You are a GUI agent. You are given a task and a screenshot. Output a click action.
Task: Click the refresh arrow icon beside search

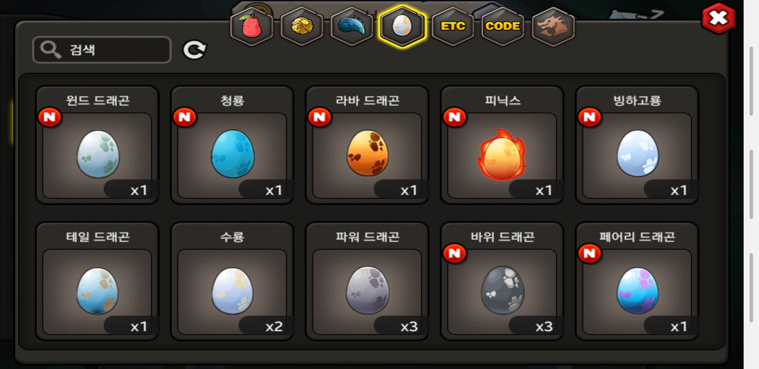[x=195, y=50]
